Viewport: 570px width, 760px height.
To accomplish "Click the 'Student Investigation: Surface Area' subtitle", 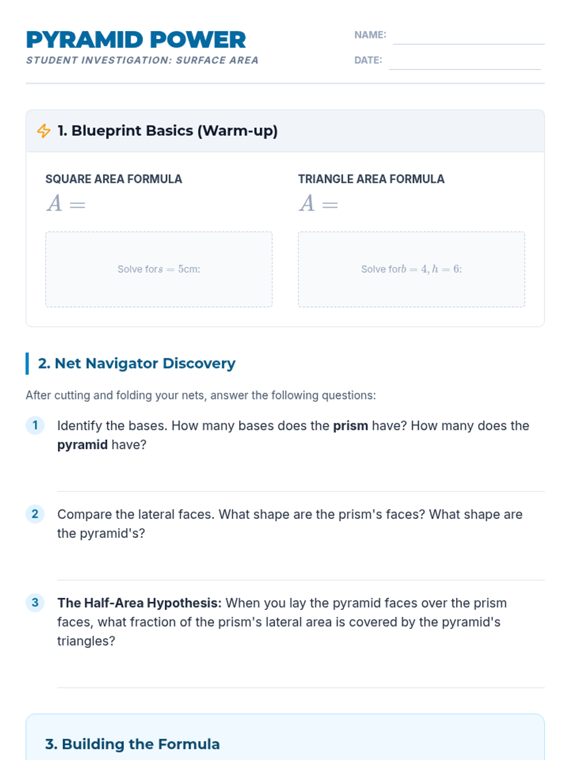I will pyautogui.click(x=142, y=60).
